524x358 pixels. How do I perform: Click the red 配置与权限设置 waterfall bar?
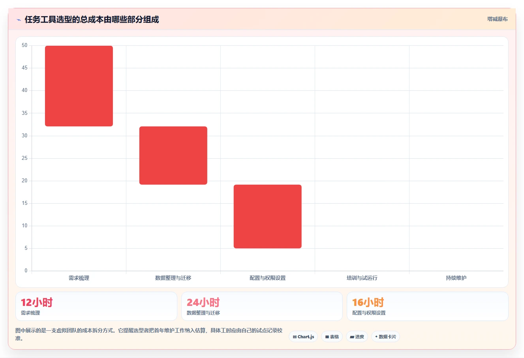[268, 216]
